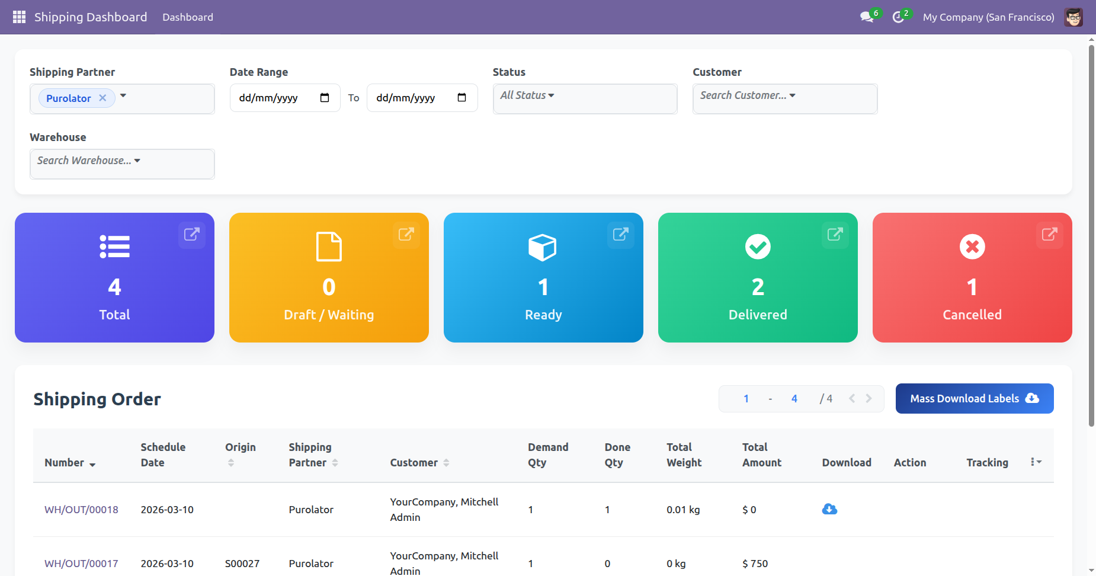Click the Dashboard menu item
The height and width of the screenshot is (576, 1096).
click(x=188, y=17)
